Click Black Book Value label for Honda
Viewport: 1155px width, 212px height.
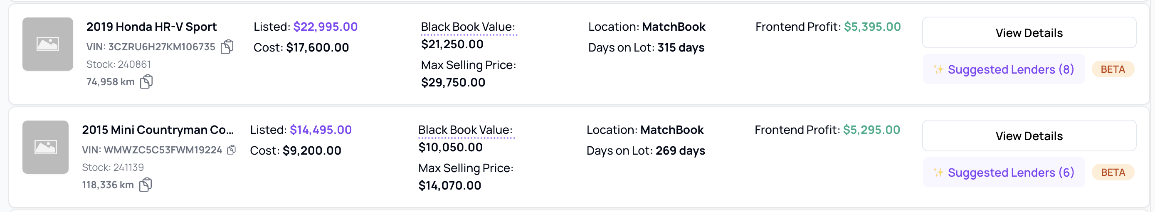coord(468,27)
